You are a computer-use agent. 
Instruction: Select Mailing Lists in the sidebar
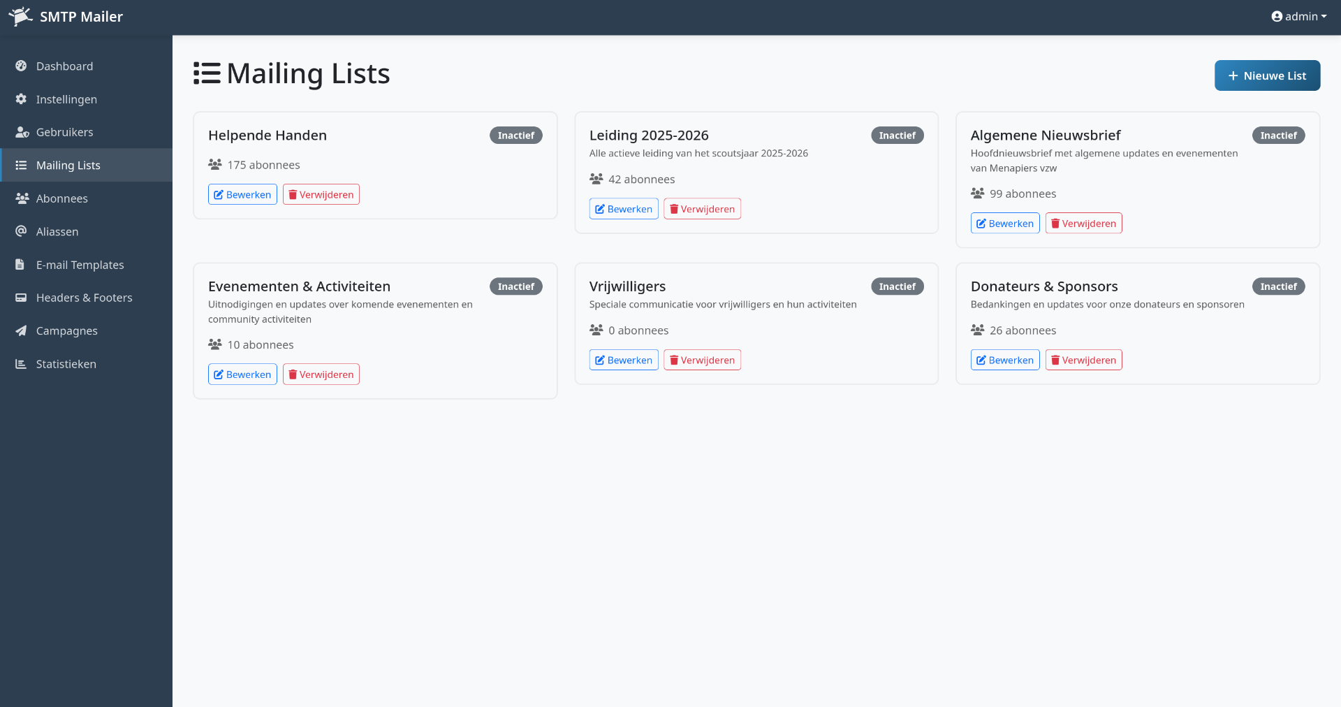(x=68, y=166)
